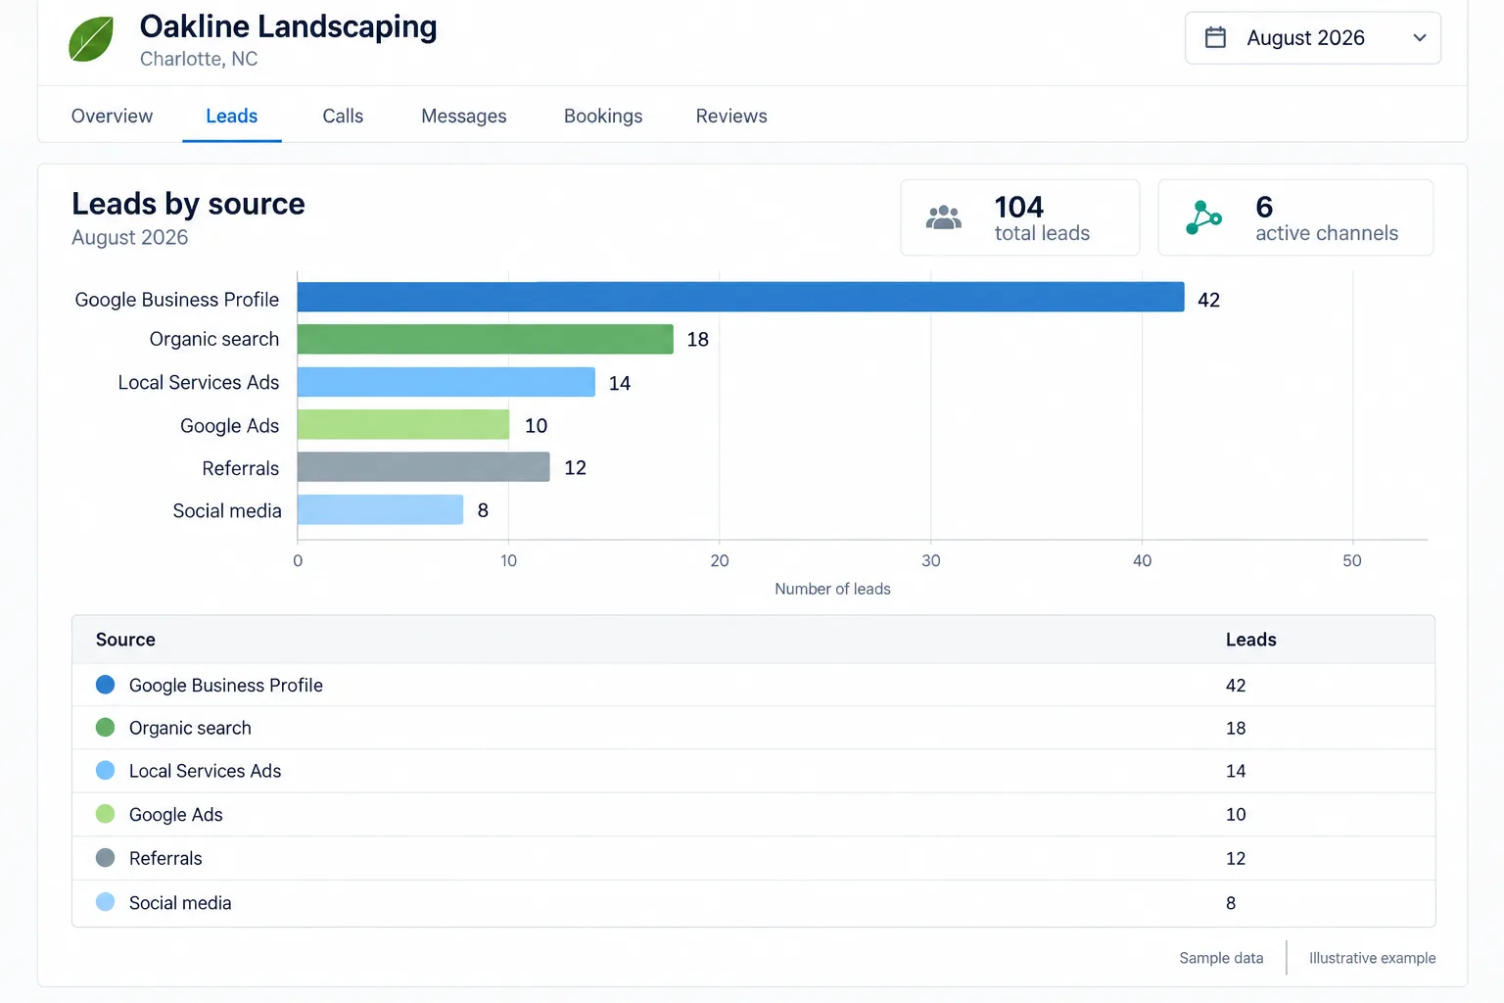This screenshot has height=1003, width=1504.
Task: Click the calendar icon in date selector
Action: [1215, 37]
